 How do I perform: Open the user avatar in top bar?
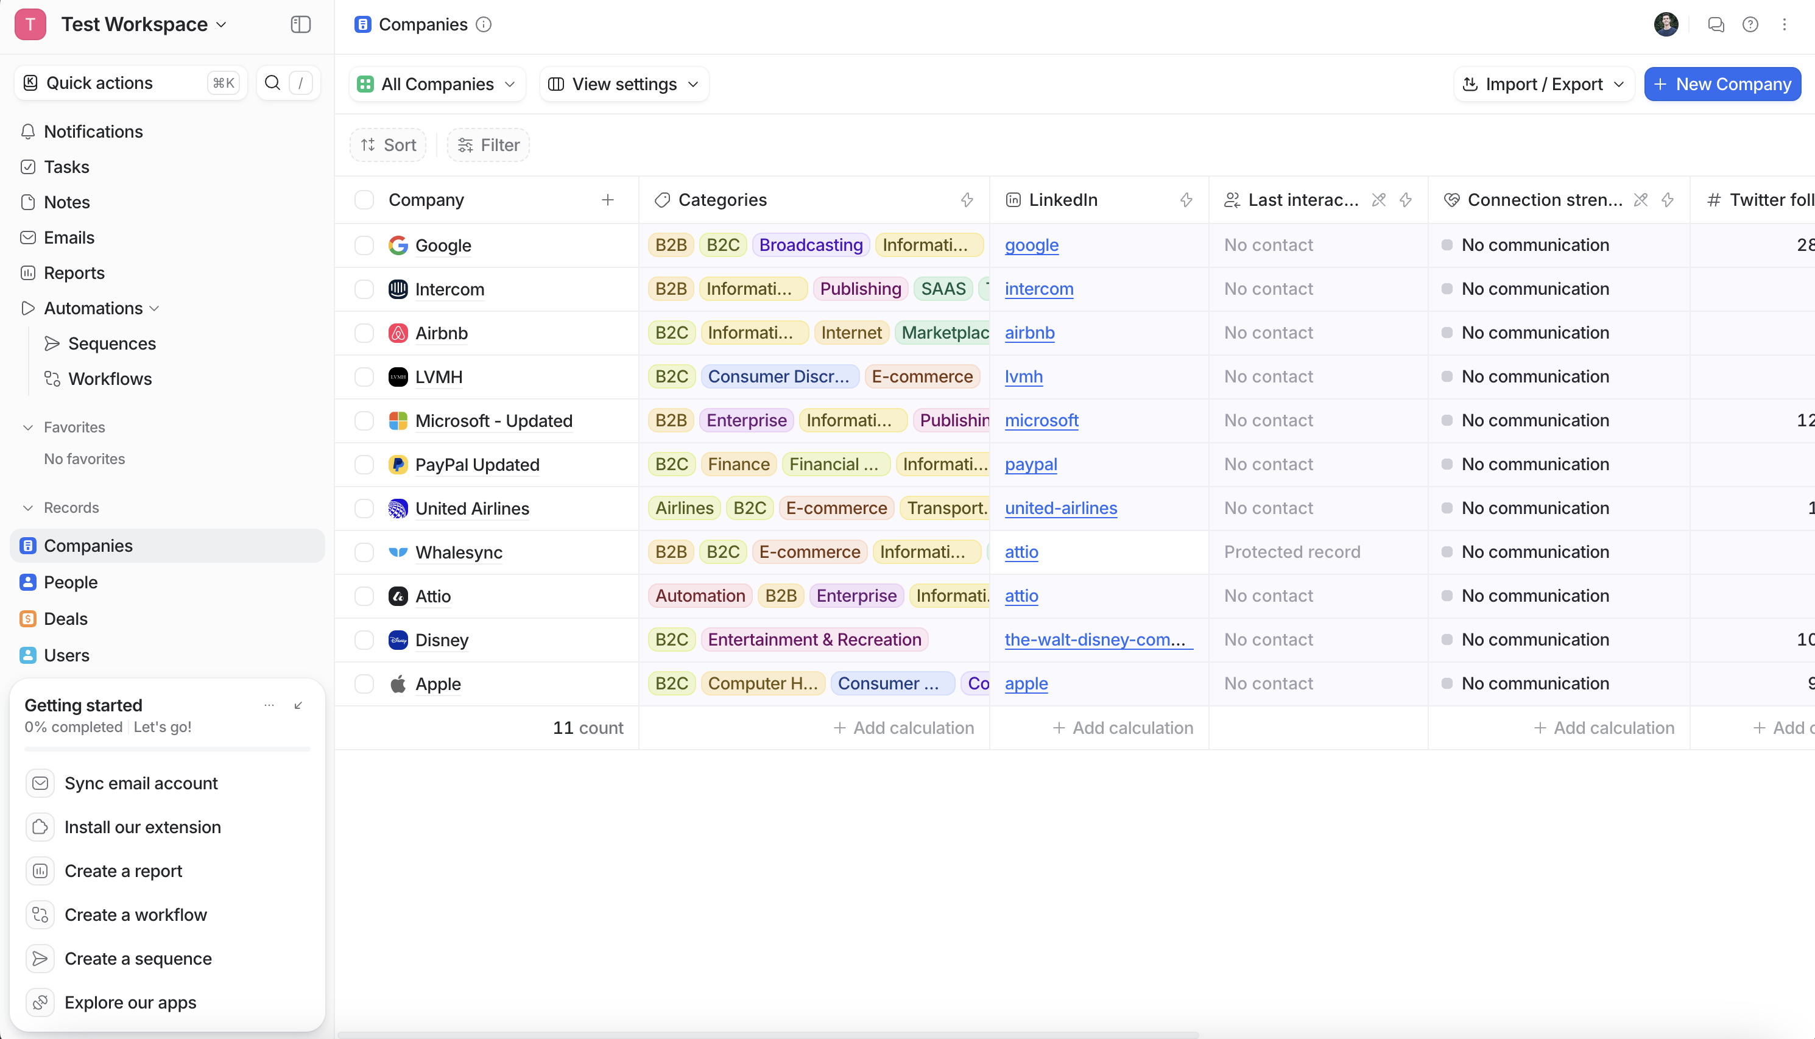1666,24
